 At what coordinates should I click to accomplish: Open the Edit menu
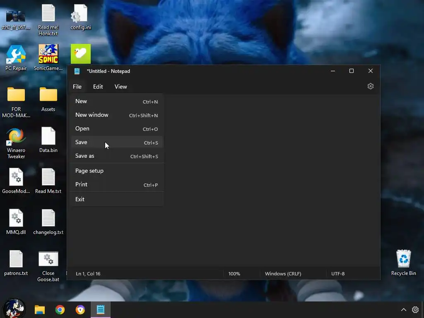98,87
